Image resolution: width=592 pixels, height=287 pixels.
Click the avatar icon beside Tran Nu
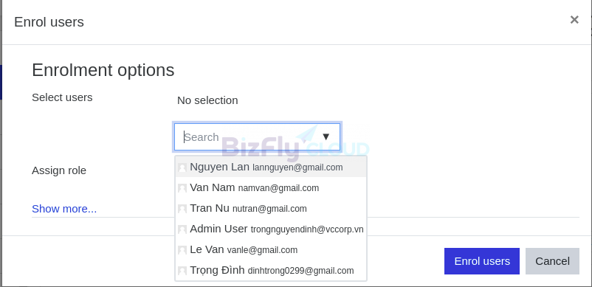(182, 209)
